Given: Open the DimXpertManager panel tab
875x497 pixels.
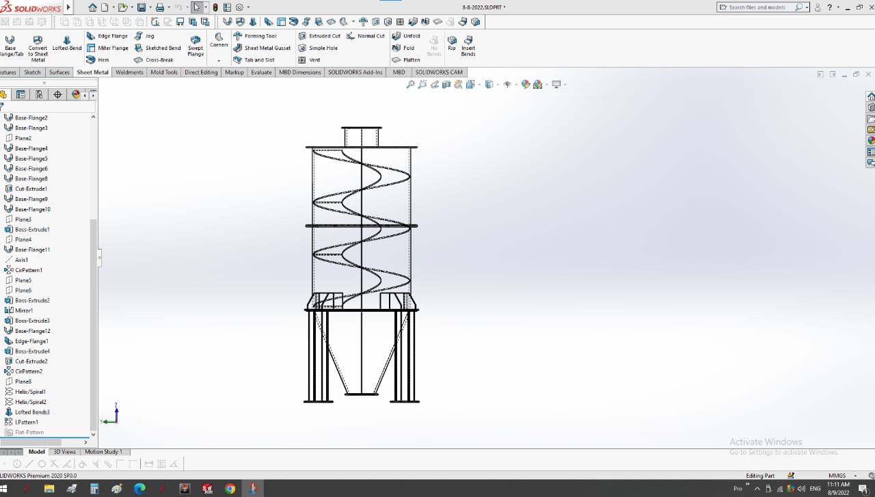Looking at the screenshot, I should [57, 95].
